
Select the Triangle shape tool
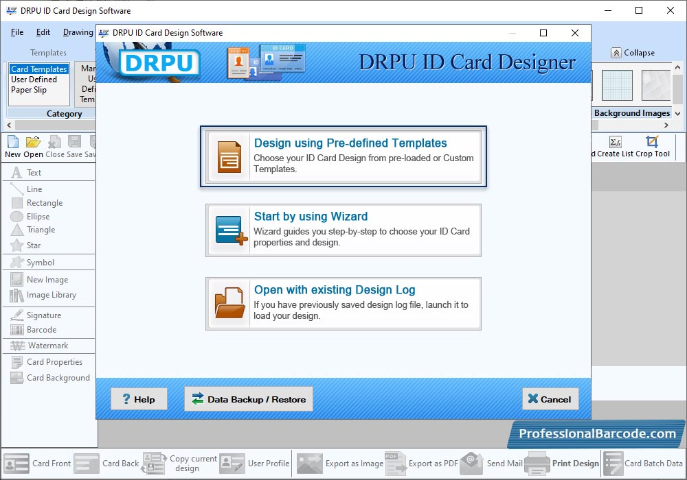[33, 230]
